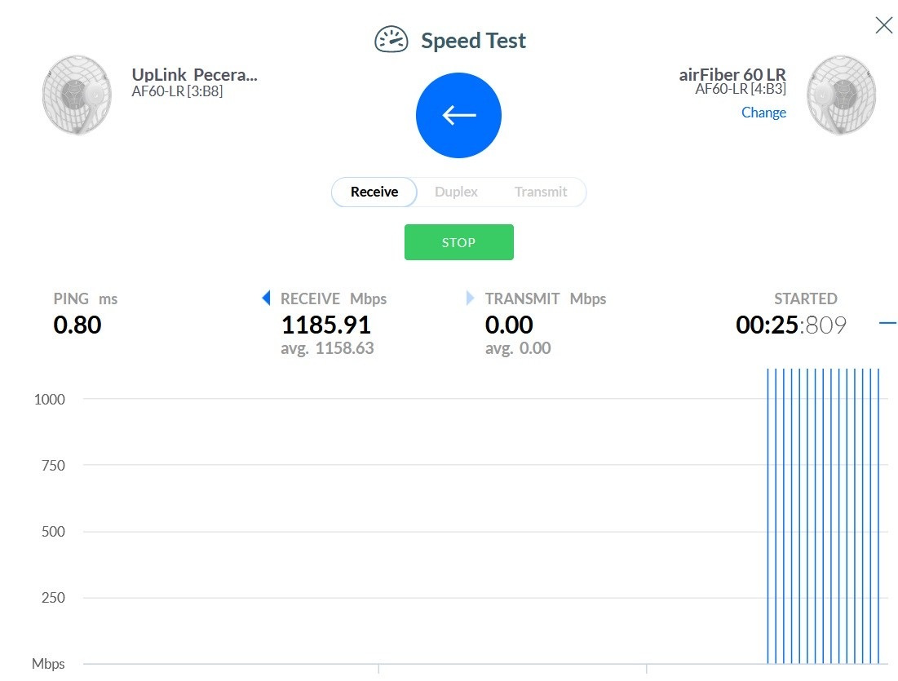This screenshot has width=898, height=681.
Task: Click the 1185.91 receive speed reading
Action: 325,325
